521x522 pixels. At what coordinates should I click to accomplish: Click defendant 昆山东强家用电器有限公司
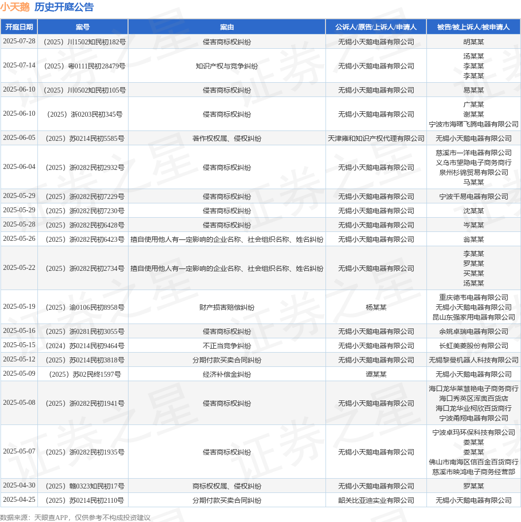(473, 317)
